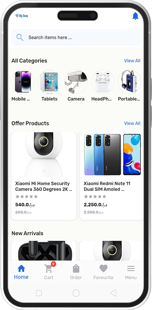The width and height of the screenshot is (152, 310).
Task: Open notifications via the bell icon
Action: point(135,16)
